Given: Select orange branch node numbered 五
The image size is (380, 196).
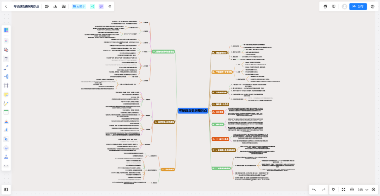Looking at the screenshot, I should tap(222, 72).
